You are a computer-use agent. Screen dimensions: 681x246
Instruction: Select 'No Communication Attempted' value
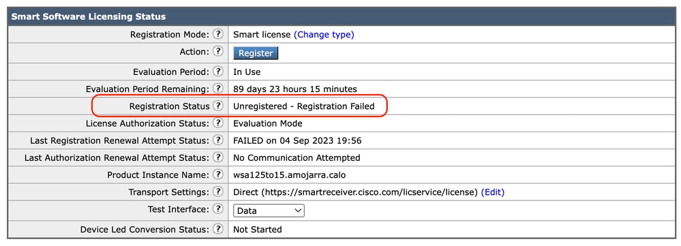coord(297,158)
